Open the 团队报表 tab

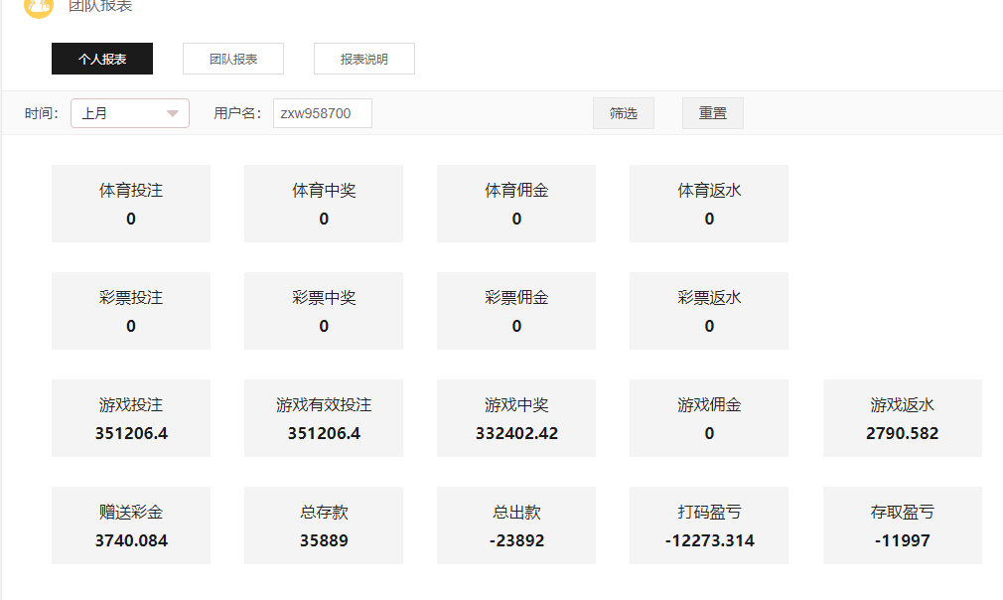tap(233, 59)
